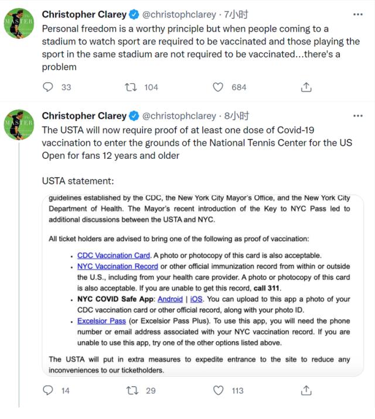Open the CDC Vaccination Card link
This screenshot has height=419, width=375.
[x=114, y=256]
